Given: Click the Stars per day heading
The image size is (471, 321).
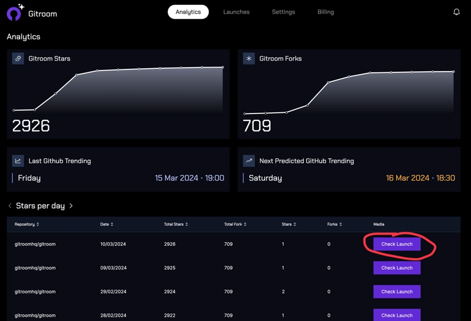Looking at the screenshot, I should click(40, 206).
